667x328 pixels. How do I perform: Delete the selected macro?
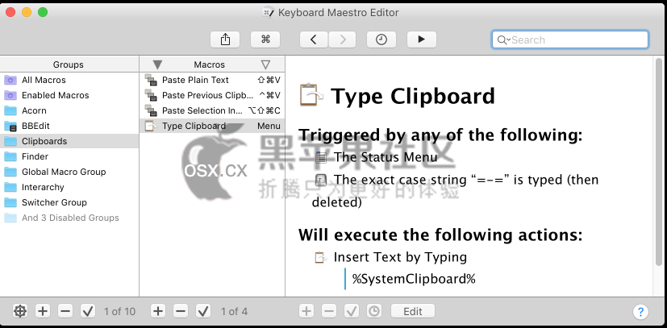pos(181,311)
